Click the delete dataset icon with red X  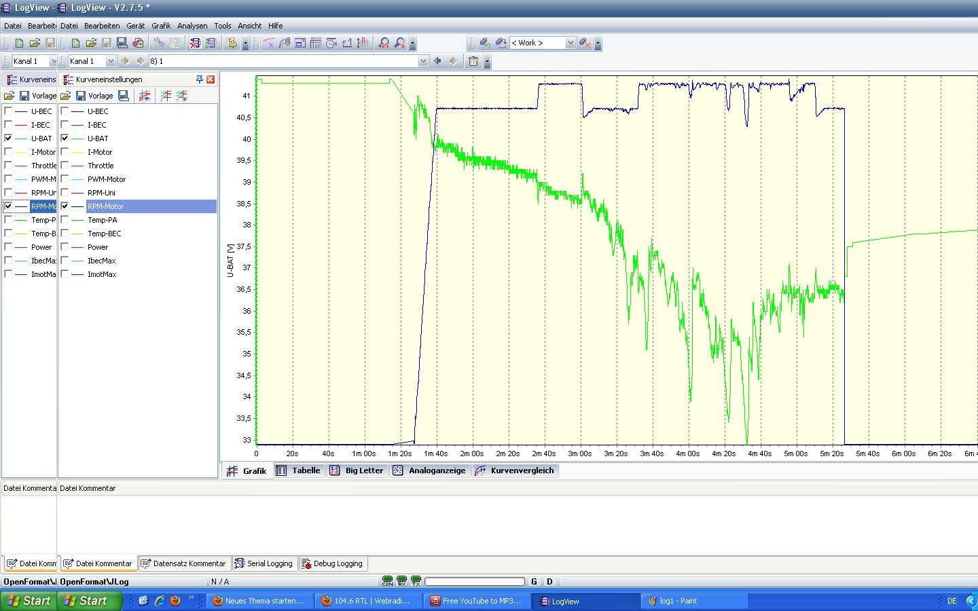pyautogui.click(x=195, y=43)
